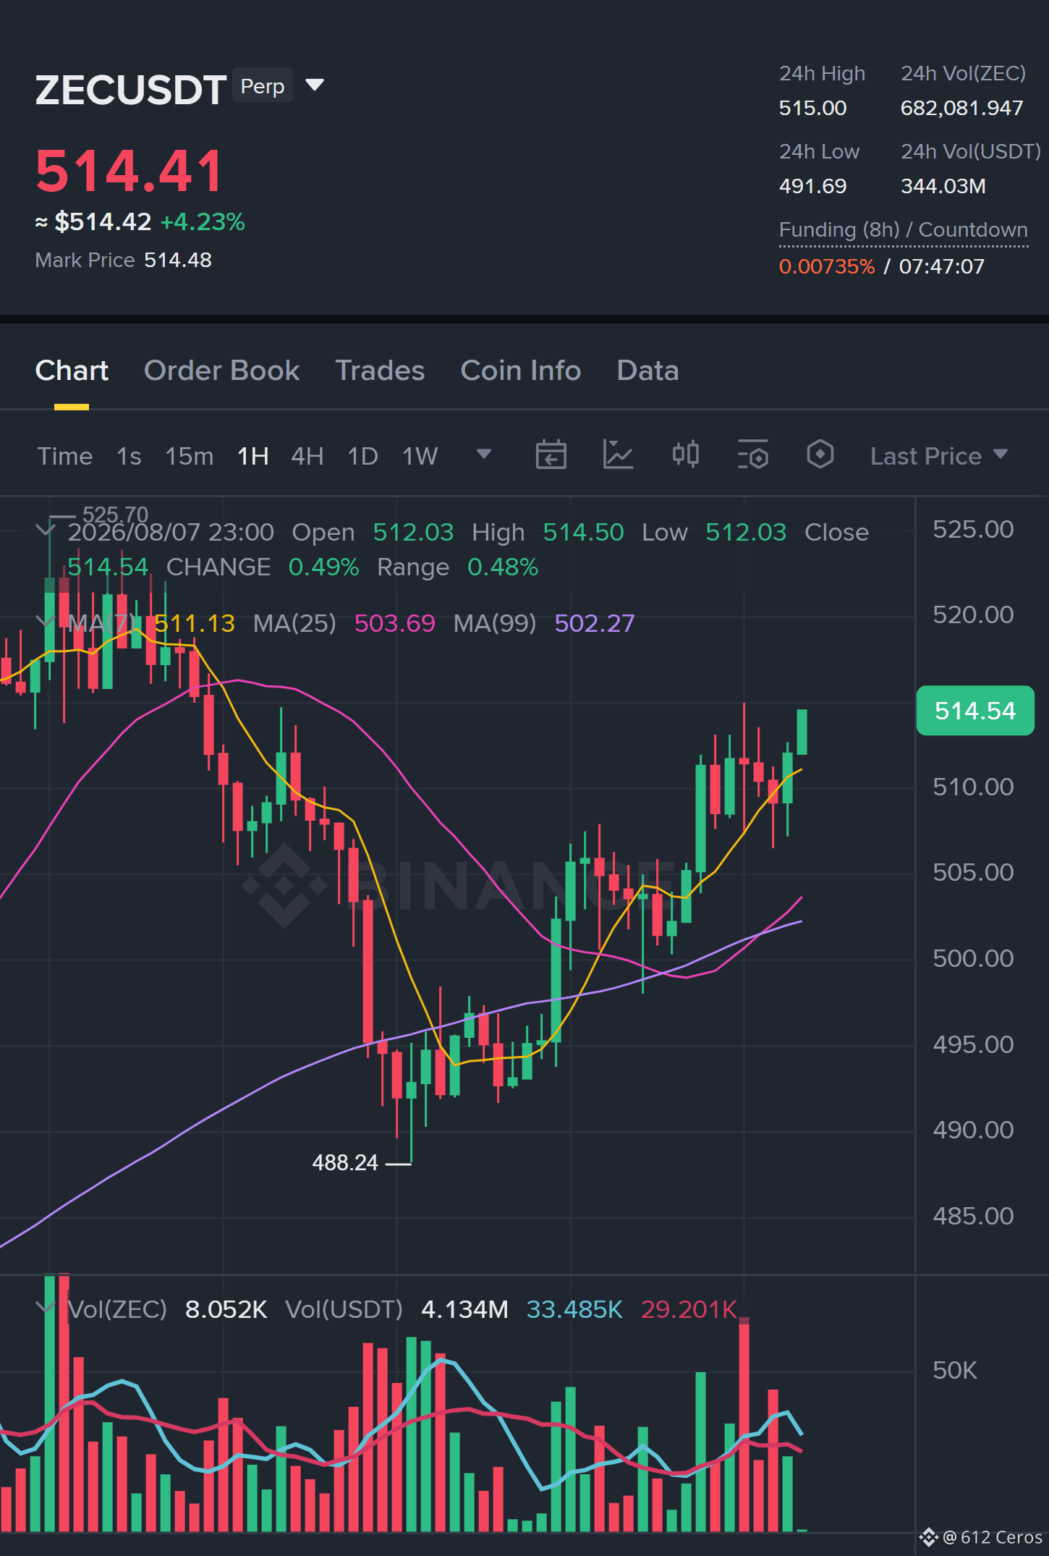1049x1556 pixels.
Task: Tap the 24h High 515.00 value
Action: [812, 108]
